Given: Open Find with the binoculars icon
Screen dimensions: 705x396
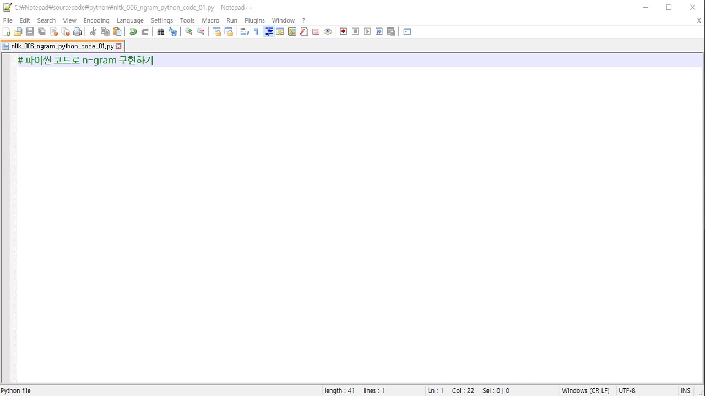Looking at the screenshot, I should tap(161, 32).
